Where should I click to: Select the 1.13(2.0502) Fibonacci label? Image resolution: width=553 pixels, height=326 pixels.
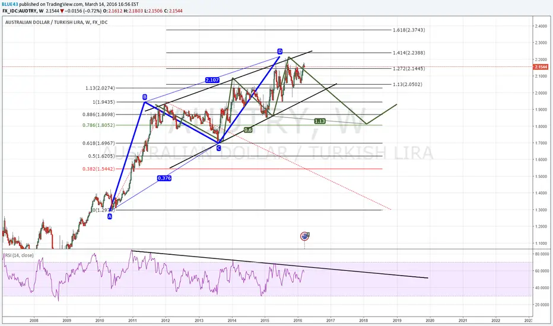408,84
